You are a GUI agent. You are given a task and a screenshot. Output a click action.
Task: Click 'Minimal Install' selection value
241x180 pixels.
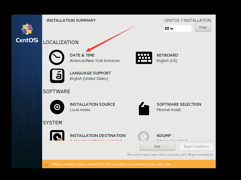tap(168, 110)
